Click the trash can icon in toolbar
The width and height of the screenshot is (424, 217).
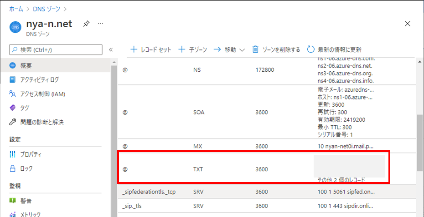[x=255, y=49]
